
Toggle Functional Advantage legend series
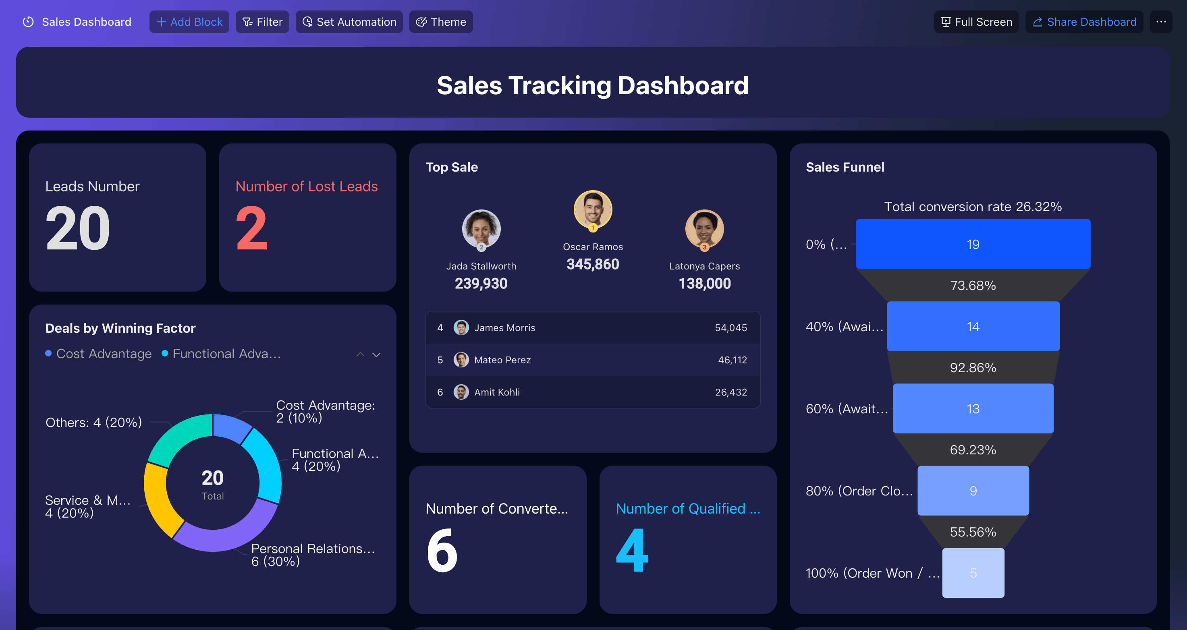(x=221, y=354)
